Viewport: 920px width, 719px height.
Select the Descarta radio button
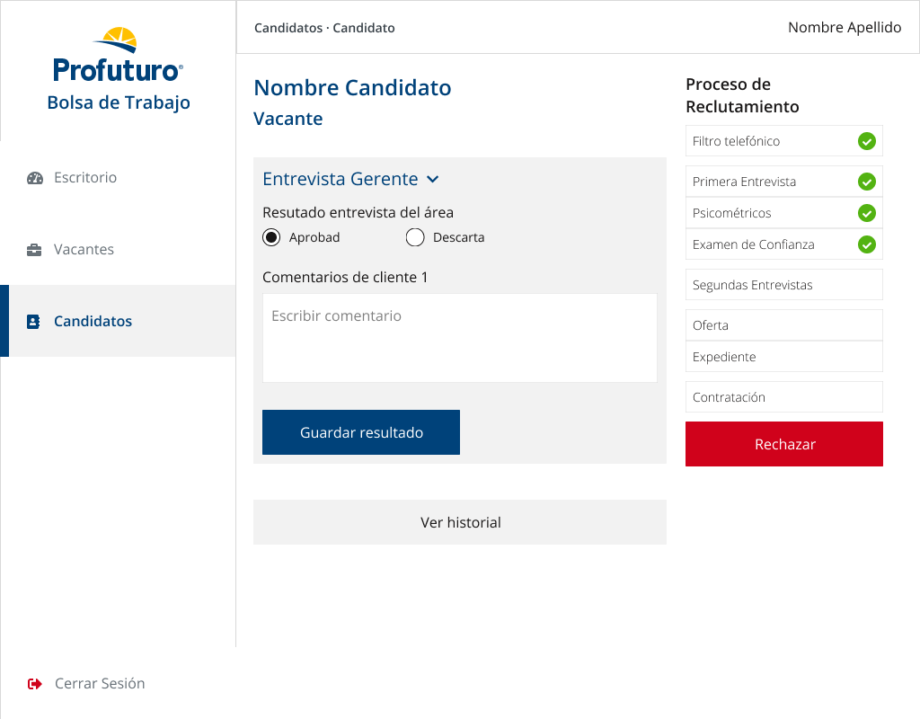415,238
